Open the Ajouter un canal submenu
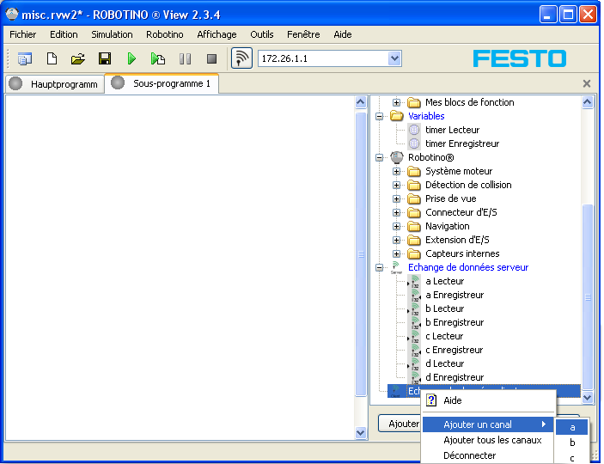This screenshot has width=604, height=464. point(488,424)
